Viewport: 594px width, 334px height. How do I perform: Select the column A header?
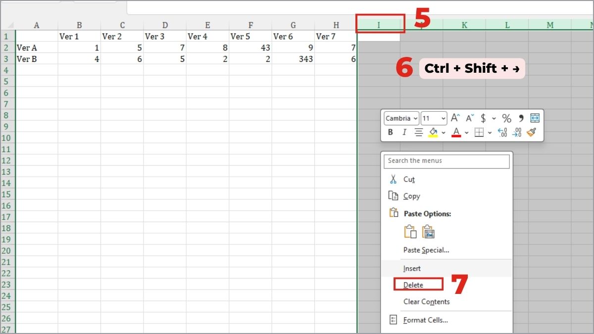37,25
